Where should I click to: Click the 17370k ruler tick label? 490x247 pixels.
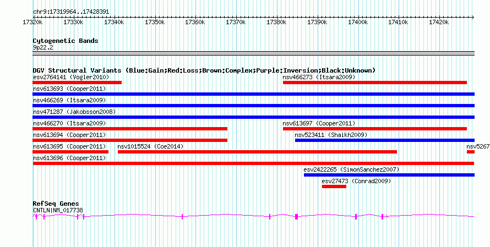[x=236, y=22]
